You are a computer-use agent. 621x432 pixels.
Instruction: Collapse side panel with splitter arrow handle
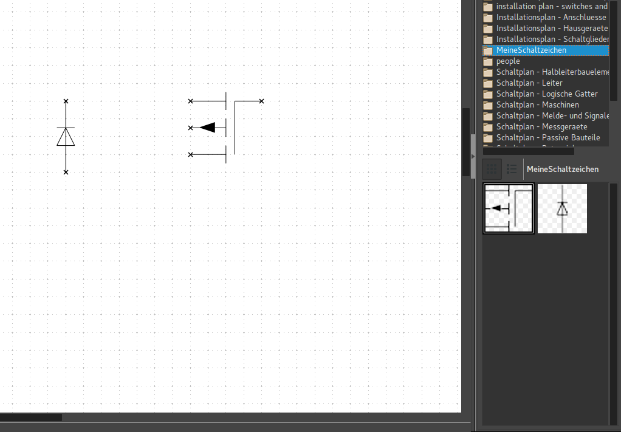click(473, 156)
